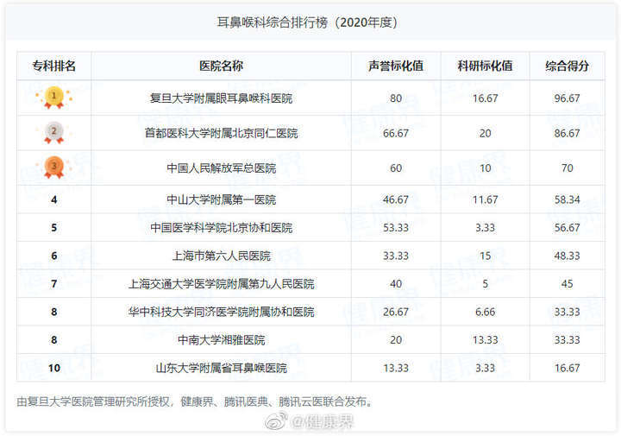Click the silver rank 2 medal icon
This screenshot has height=436, width=621.
(53, 132)
